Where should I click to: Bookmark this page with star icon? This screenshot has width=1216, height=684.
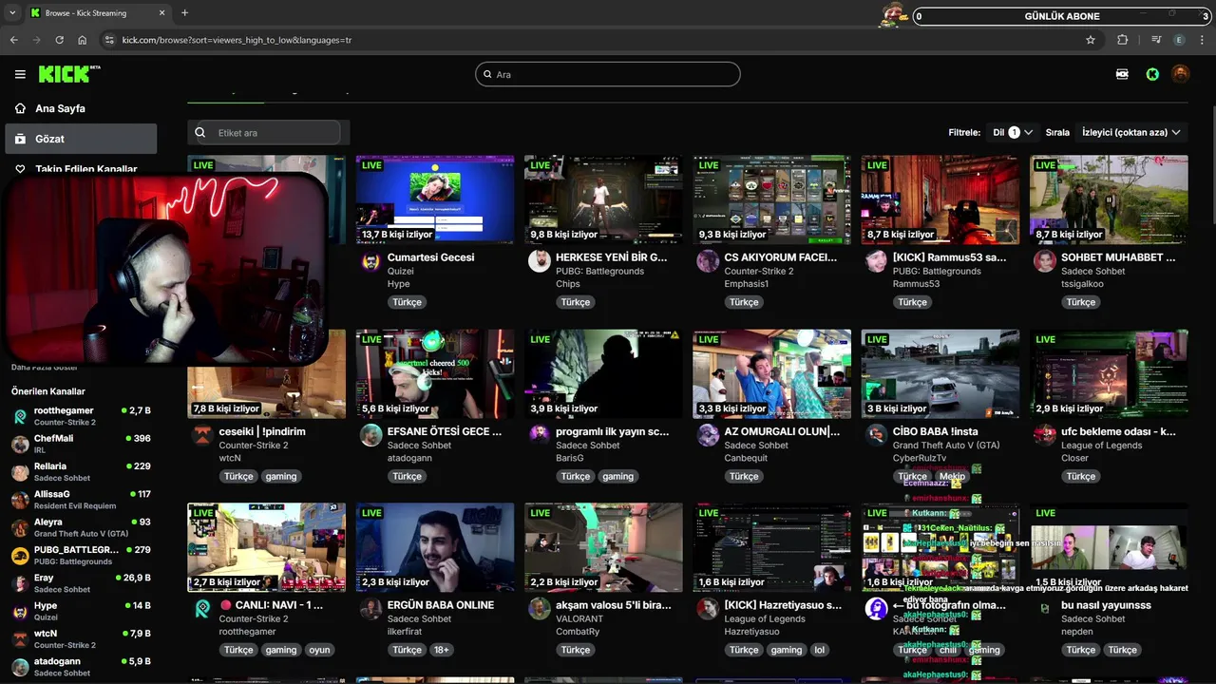coord(1091,40)
